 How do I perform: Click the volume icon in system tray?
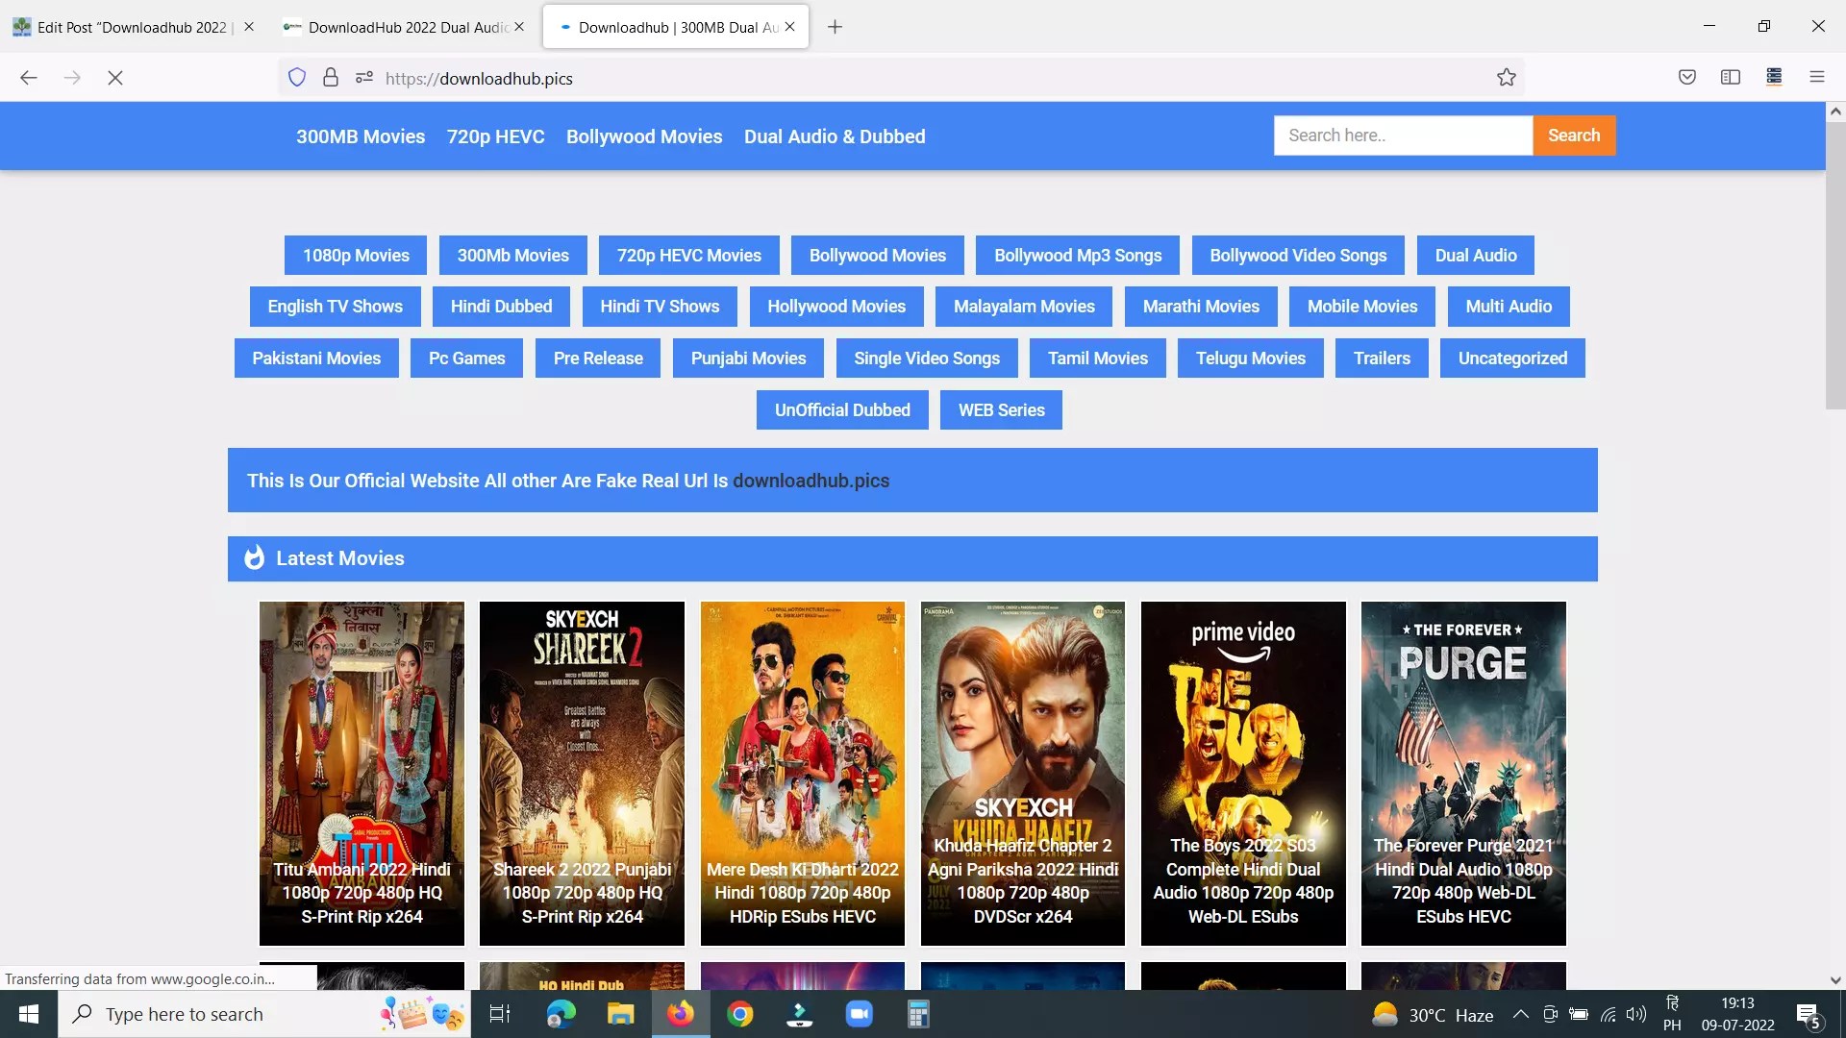pyautogui.click(x=1636, y=1014)
